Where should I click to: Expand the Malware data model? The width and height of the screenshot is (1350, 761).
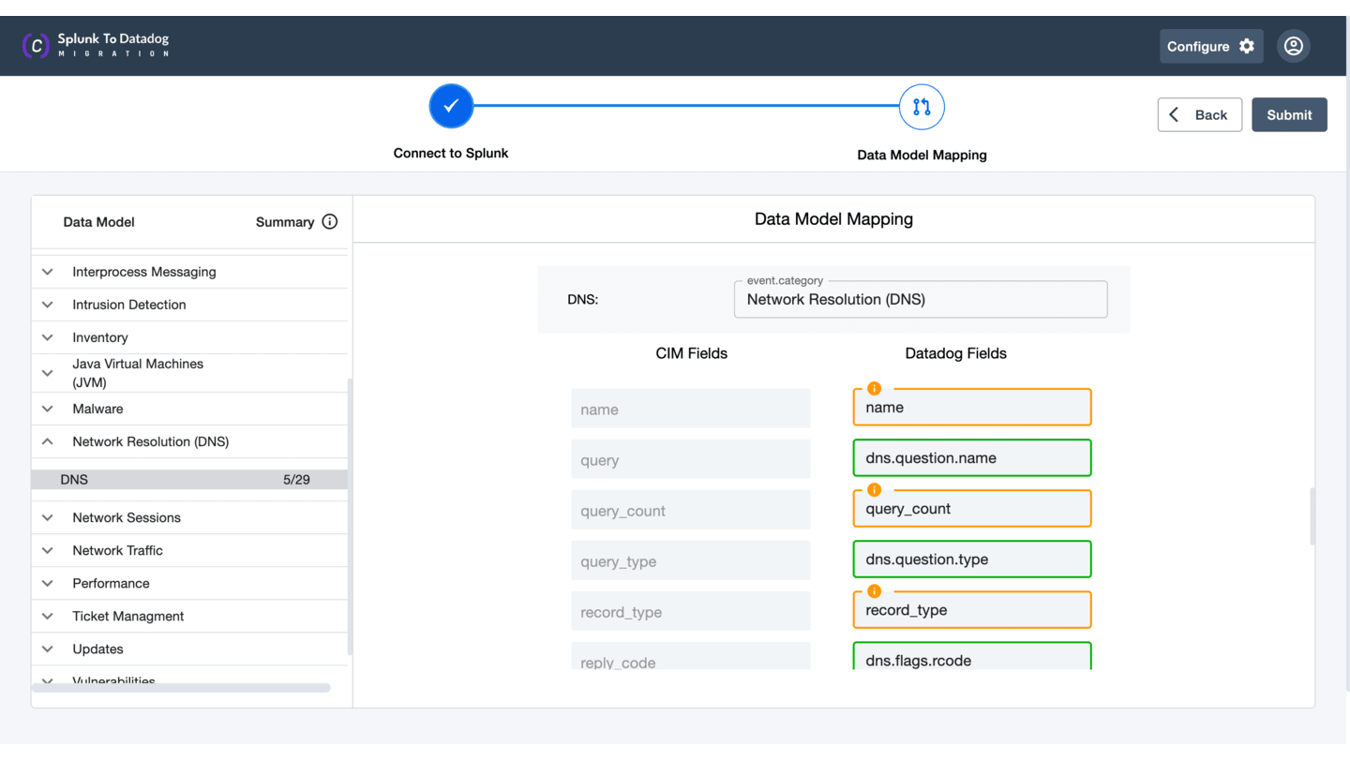coord(48,409)
